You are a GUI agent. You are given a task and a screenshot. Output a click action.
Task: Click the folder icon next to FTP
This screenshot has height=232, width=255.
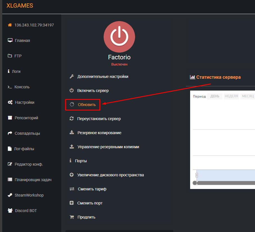click(x=10, y=56)
